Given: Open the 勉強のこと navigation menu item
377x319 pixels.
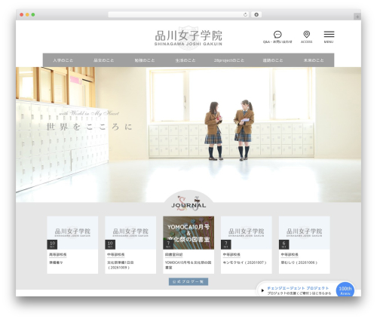Looking at the screenshot, I should 145,60.
